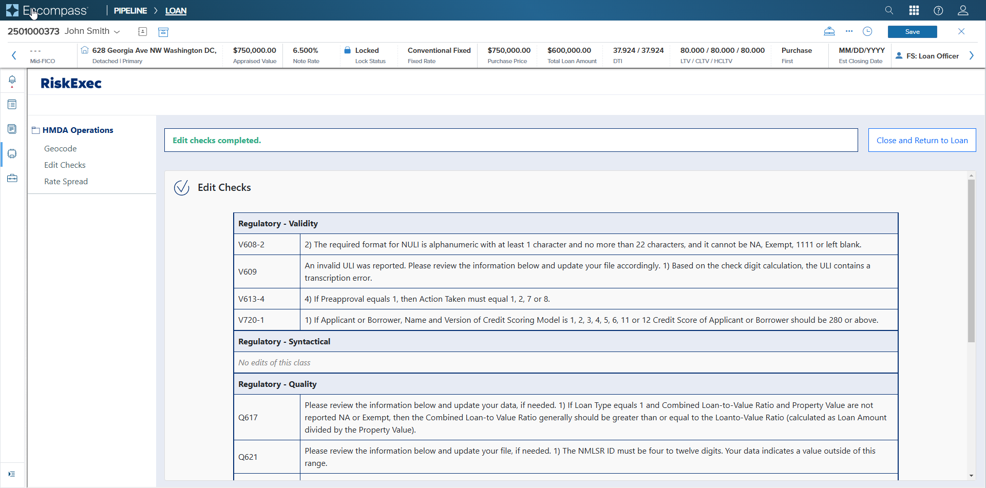Click the loan number 2501000373
The image size is (986, 488).
pos(33,31)
